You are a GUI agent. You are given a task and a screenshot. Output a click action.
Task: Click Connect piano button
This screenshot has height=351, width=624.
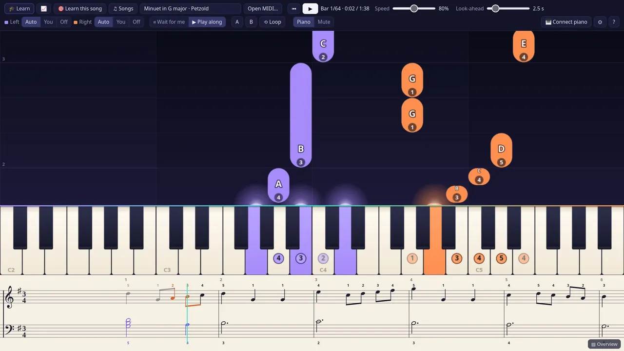tap(566, 22)
